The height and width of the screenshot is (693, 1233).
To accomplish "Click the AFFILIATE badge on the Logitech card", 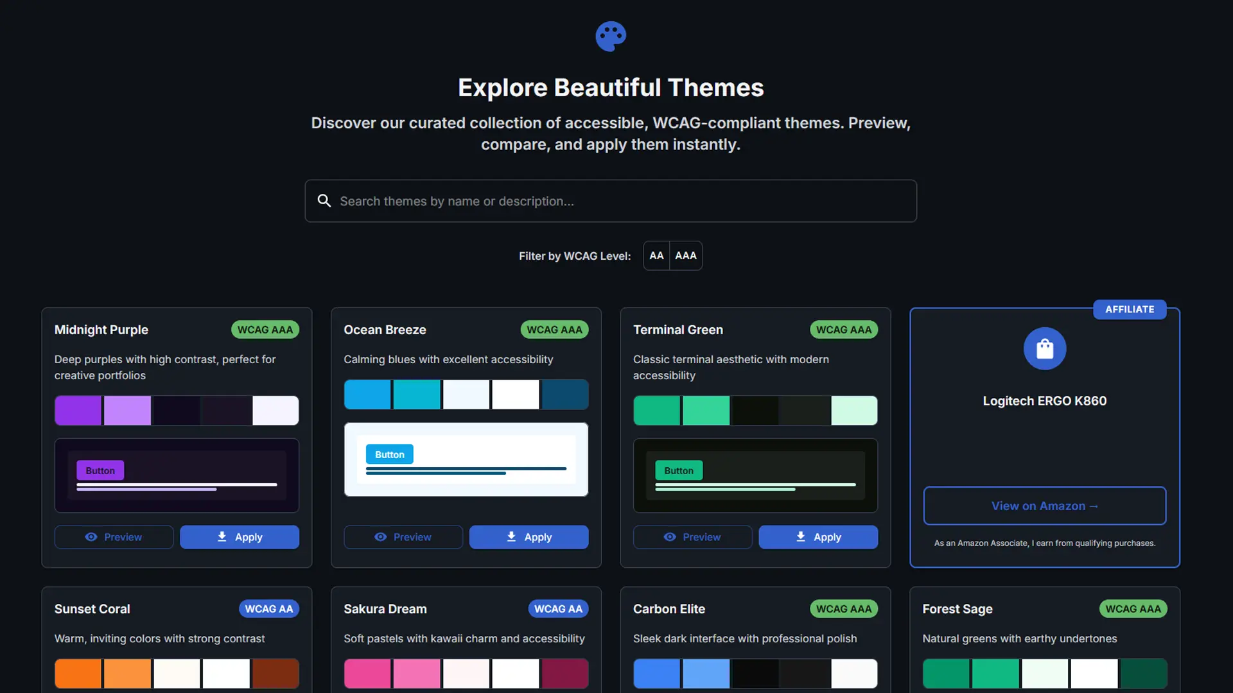I will 1129,309.
